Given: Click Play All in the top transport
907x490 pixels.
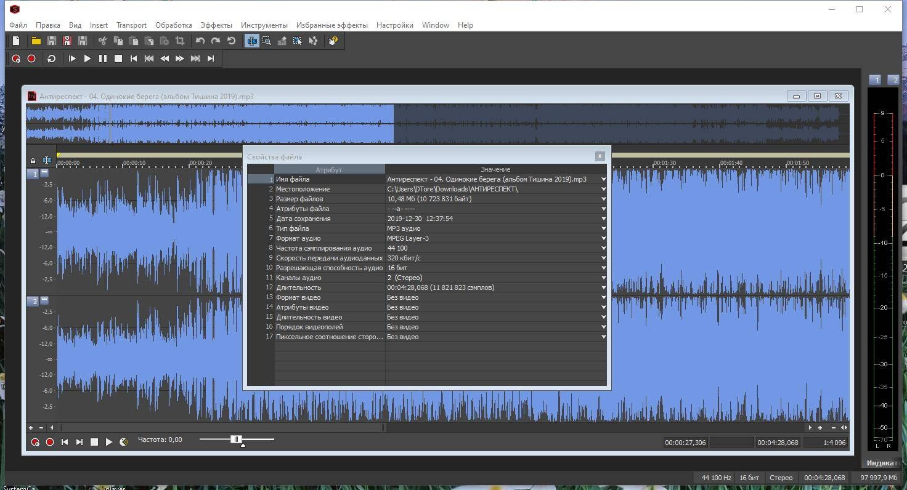Looking at the screenshot, I should click(x=72, y=58).
